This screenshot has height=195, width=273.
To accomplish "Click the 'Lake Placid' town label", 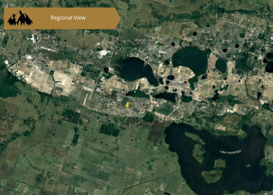I will pos(175,84).
